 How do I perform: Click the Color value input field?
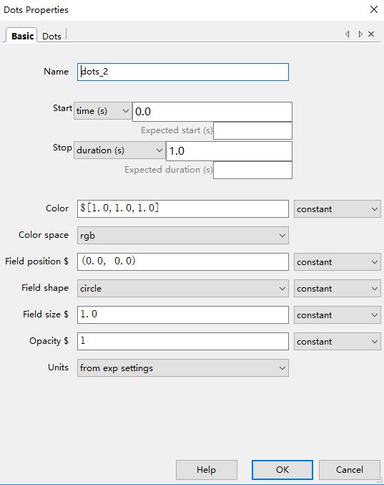[x=183, y=208]
